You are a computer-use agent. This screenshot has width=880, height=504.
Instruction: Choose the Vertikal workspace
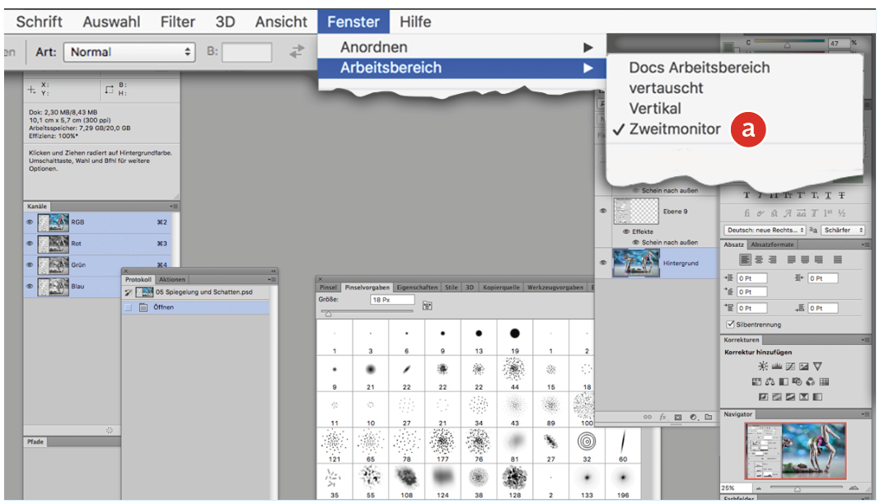point(655,108)
